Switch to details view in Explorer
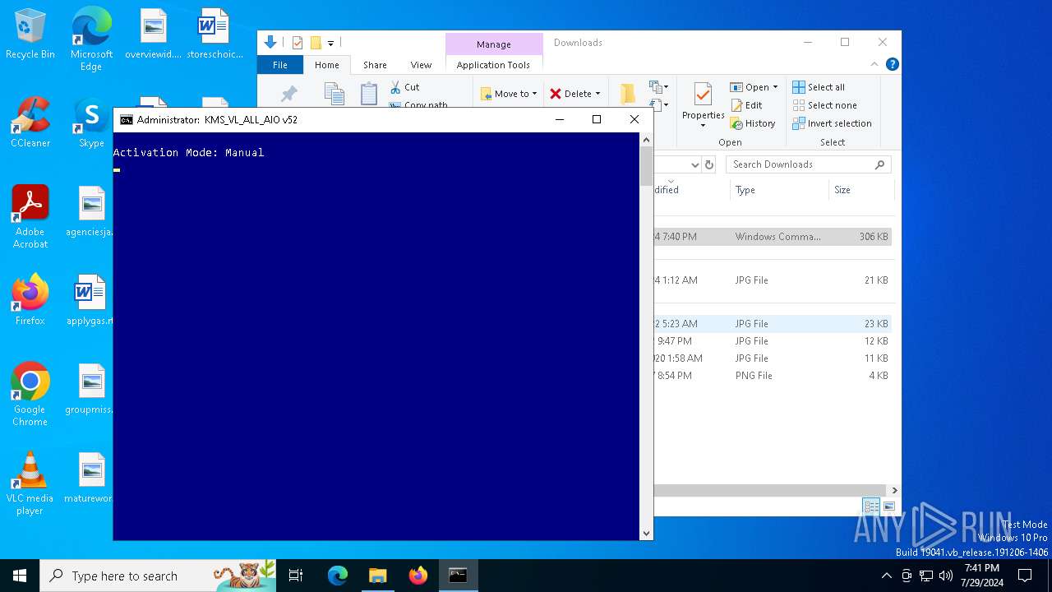This screenshot has width=1052, height=592. pos(871,506)
